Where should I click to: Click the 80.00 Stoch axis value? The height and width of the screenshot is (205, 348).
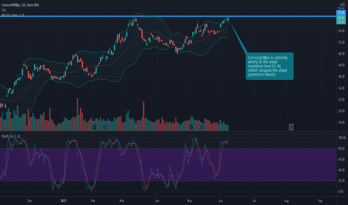click(x=341, y=148)
